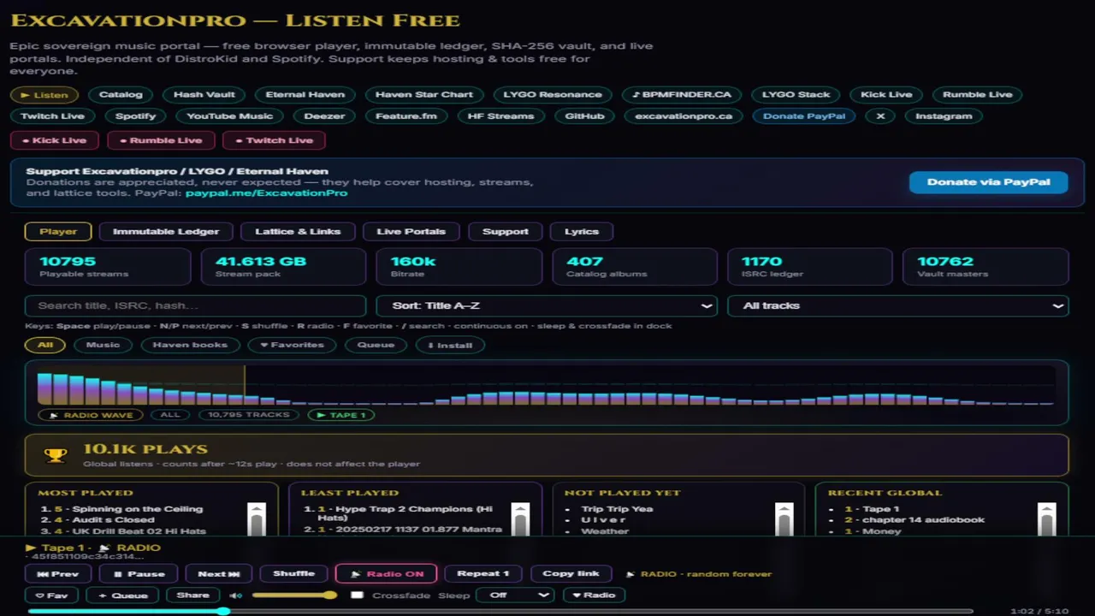Click the RADIO WAVE chip
Viewport: 1095px width, 616px height.
91,415
